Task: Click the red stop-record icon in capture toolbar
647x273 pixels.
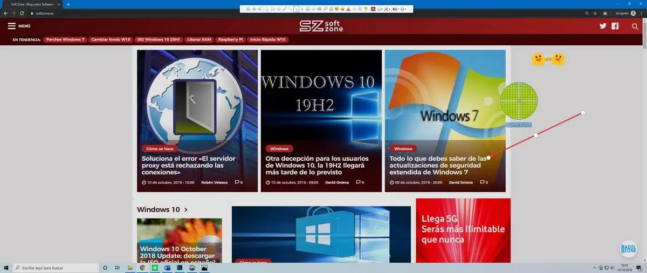Action: (x=373, y=9)
